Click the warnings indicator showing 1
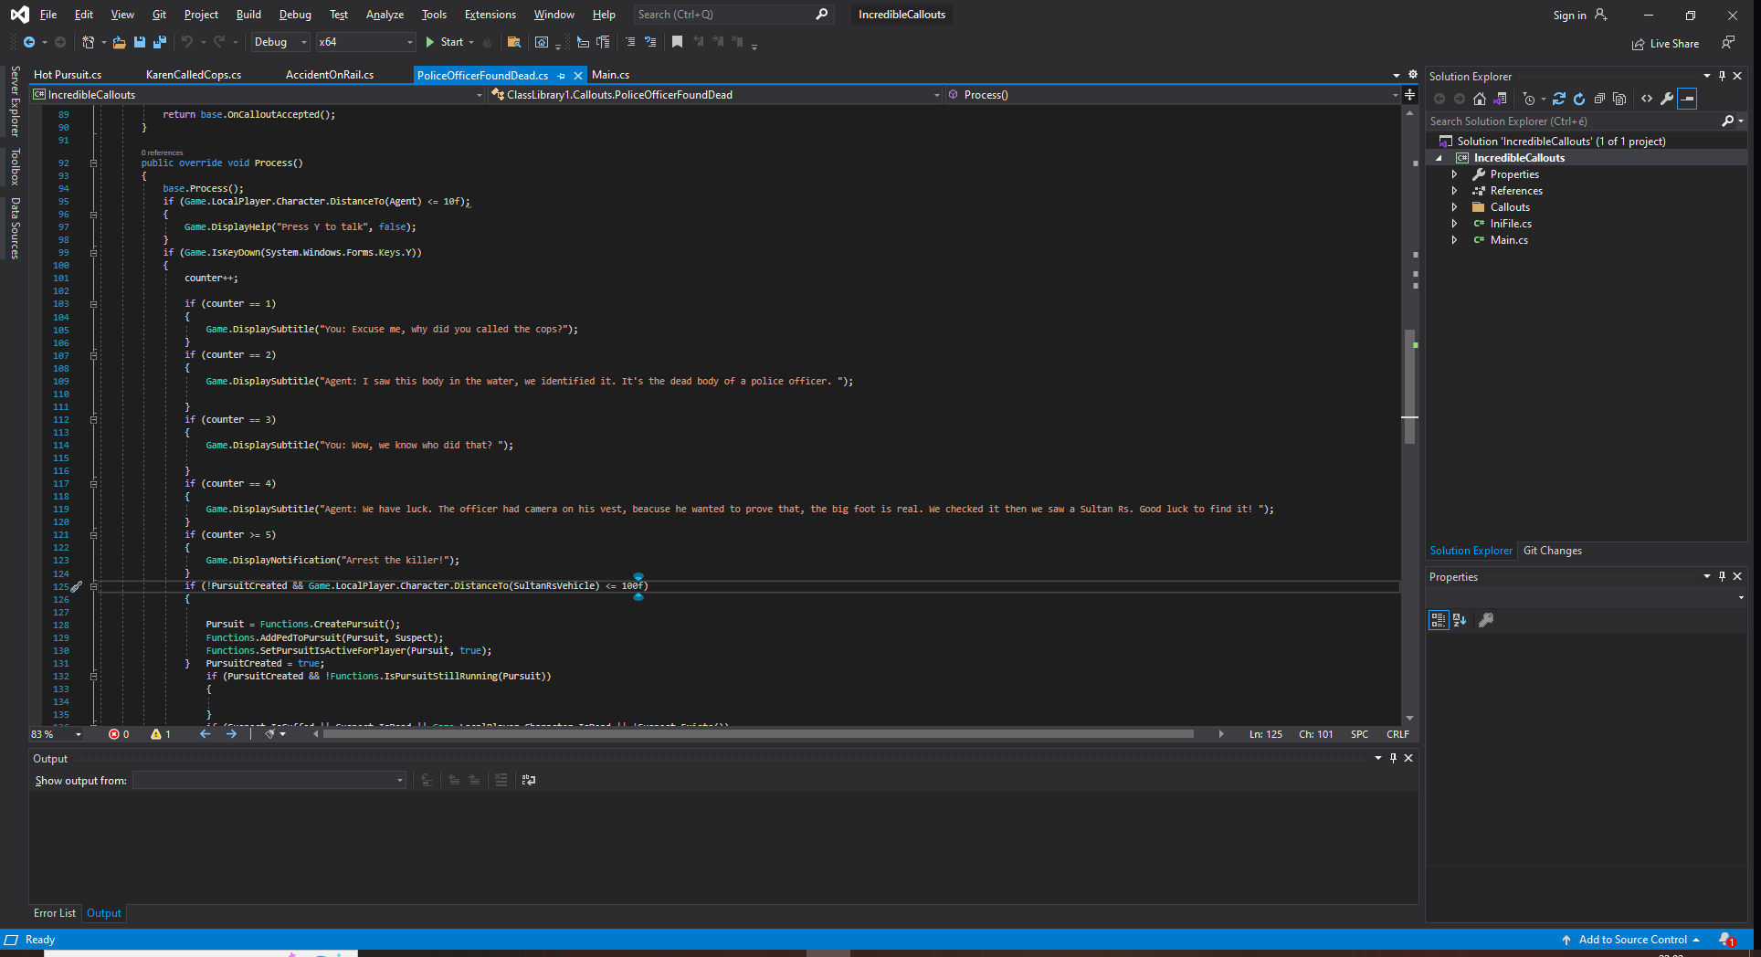Image resolution: width=1761 pixels, height=957 pixels. [161, 734]
